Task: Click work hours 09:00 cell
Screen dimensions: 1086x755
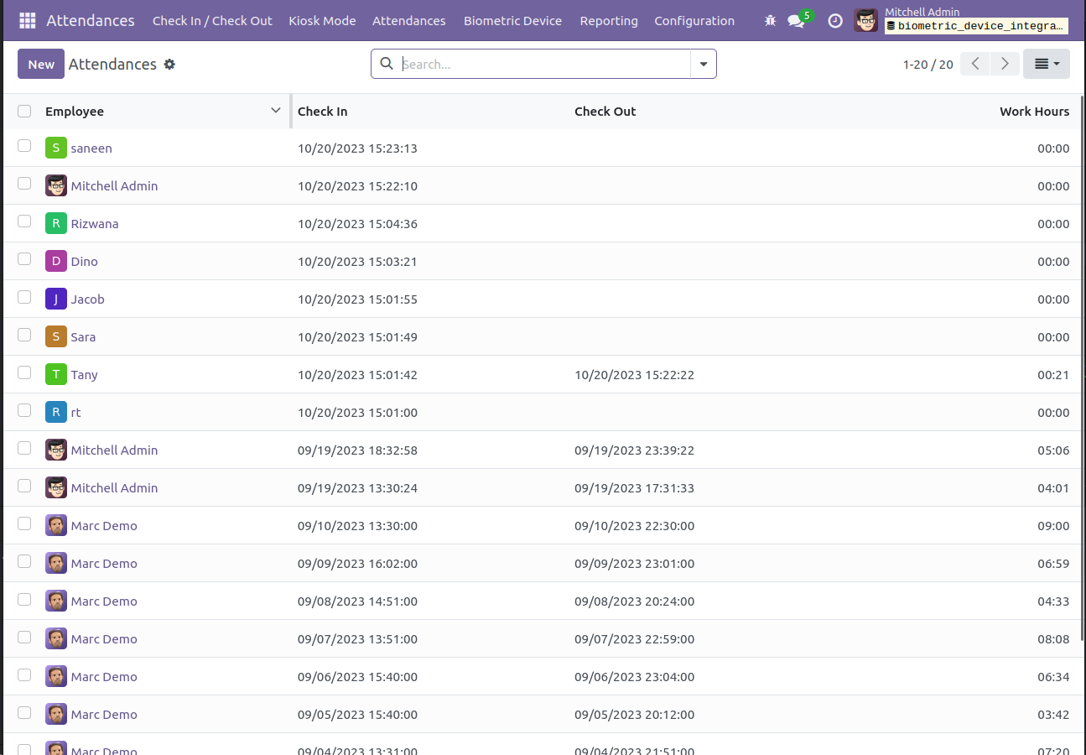Action: click(x=1053, y=526)
